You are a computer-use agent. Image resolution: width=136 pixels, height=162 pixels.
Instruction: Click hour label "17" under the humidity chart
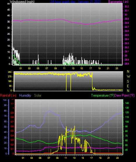pyautogui.click(x=91, y=158)
